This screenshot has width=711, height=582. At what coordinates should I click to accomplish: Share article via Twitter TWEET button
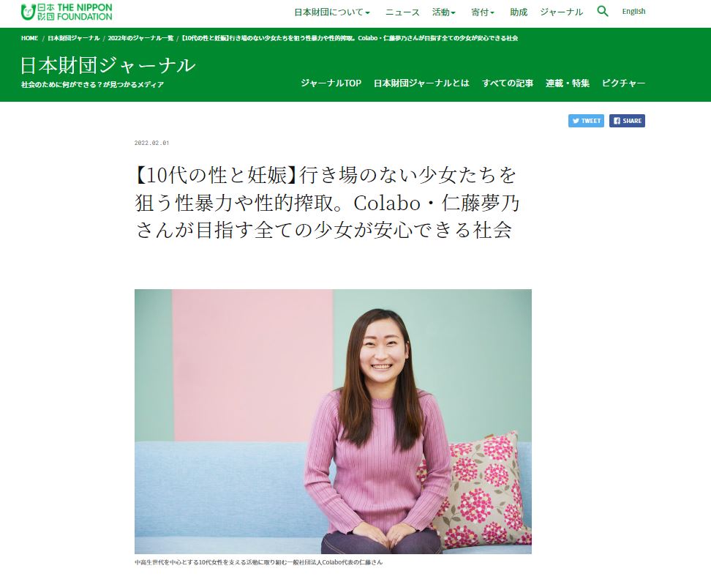(586, 121)
